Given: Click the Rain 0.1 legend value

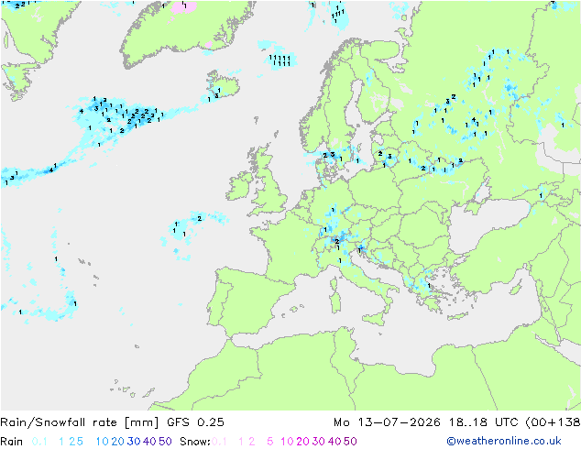Looking at the screenshot, I should tap(39, 442).
